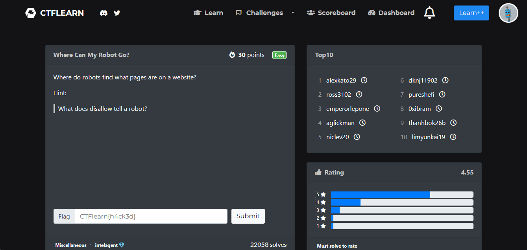This screenshot has height=250, width=527.
Task: Click the Learn++ button
Action: (x=471, y=13)
